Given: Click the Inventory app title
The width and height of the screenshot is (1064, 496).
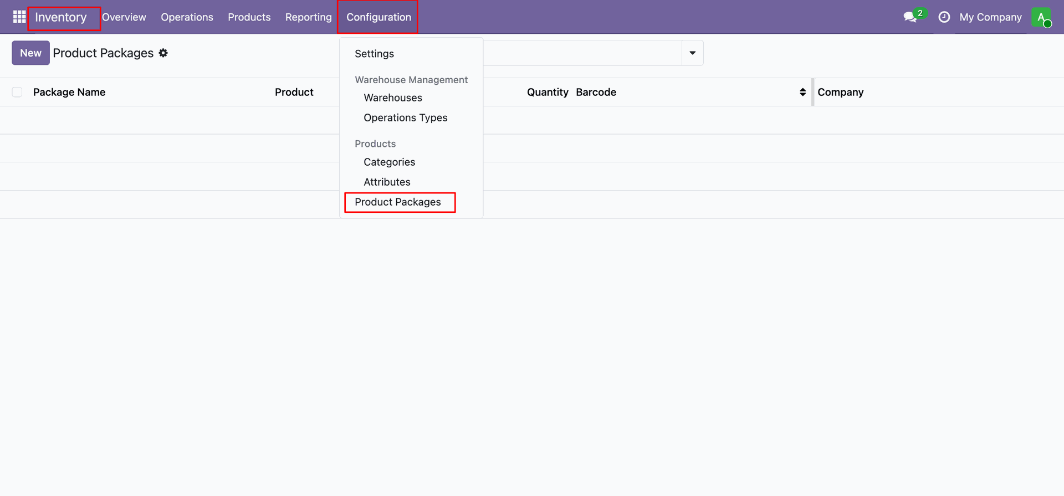Looking at the screenshot, I should coord(61,17).
